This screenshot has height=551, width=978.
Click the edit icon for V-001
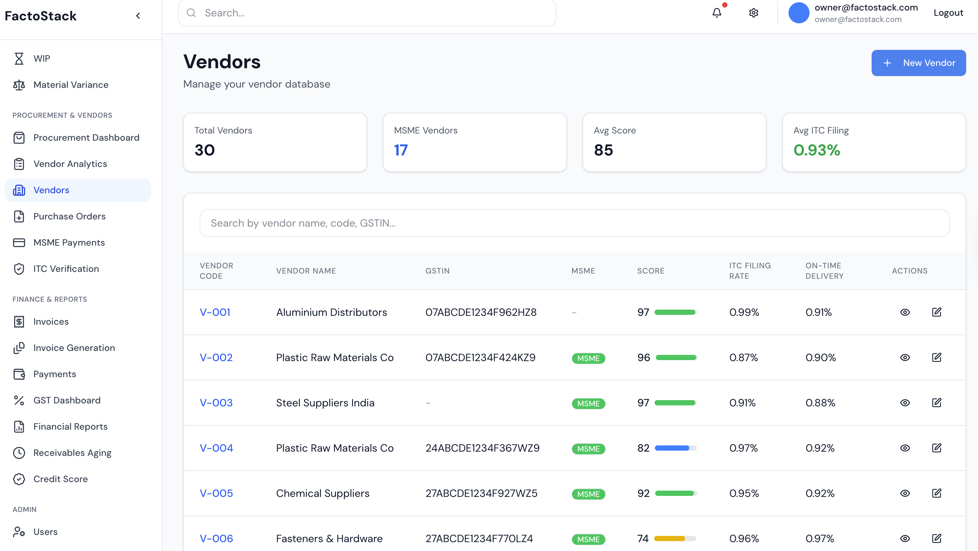[936, 312]
